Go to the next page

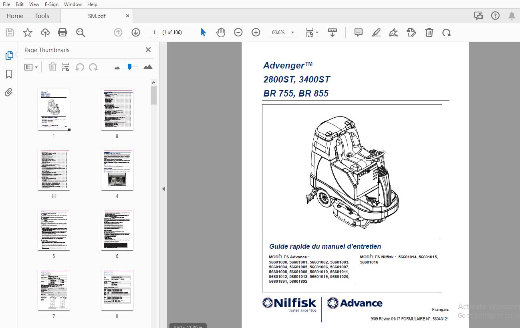(x=136, y=32)
